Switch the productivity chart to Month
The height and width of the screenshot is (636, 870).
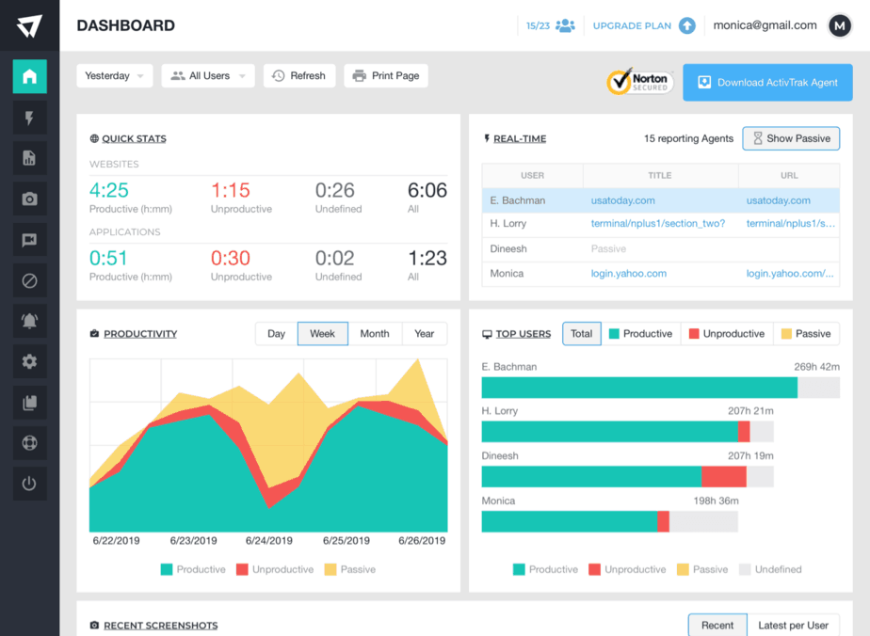pyautogui.click(x=374, y=334)
